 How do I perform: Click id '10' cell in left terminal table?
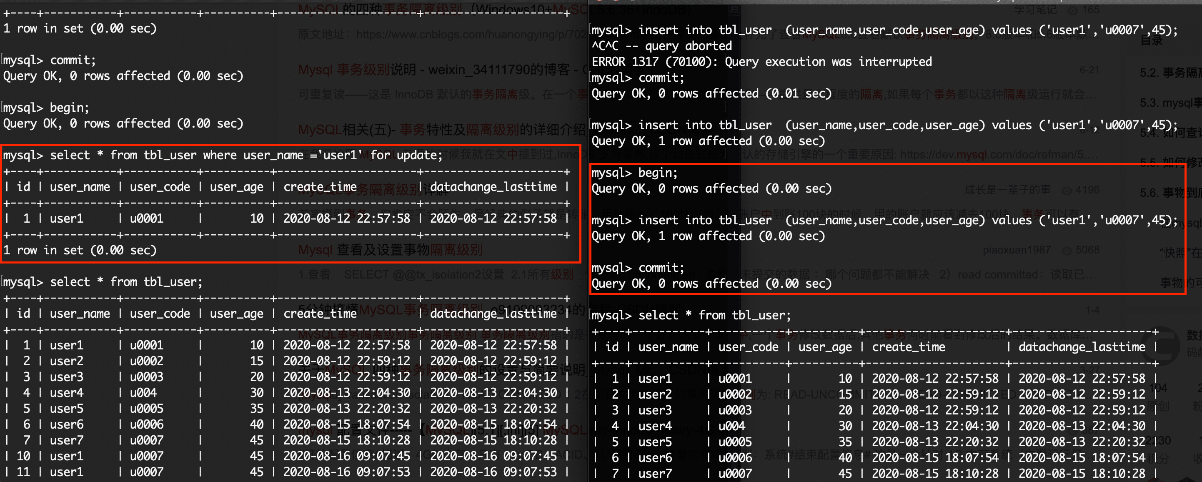click(x=23, y=456)
